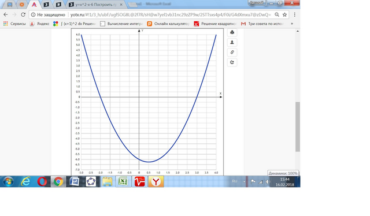This screenshot has width=370, height=216.
Task: Open Chrome three-dot menu
Action: click(x=294, y=14)
